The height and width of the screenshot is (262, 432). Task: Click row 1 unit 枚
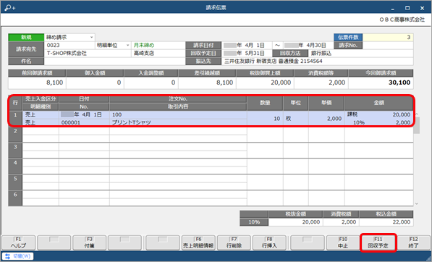pos(288,119)
